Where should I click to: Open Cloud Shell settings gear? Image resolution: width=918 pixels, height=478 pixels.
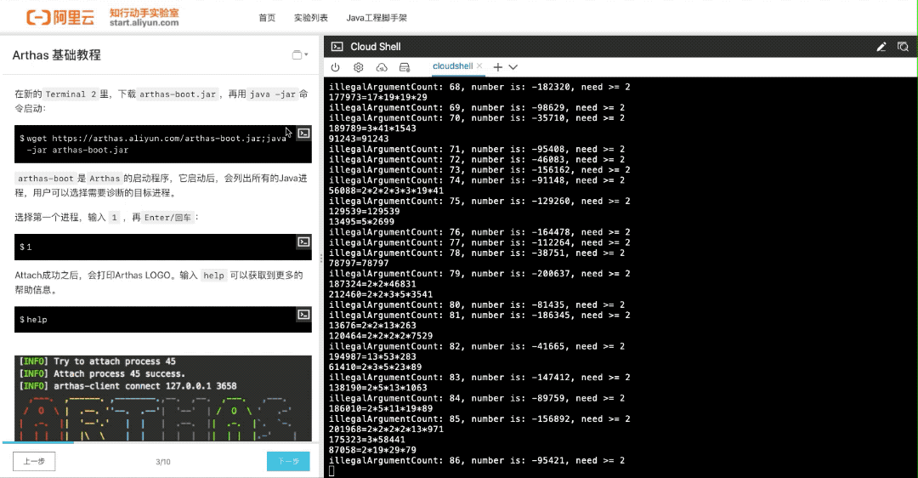click(359, 67)
